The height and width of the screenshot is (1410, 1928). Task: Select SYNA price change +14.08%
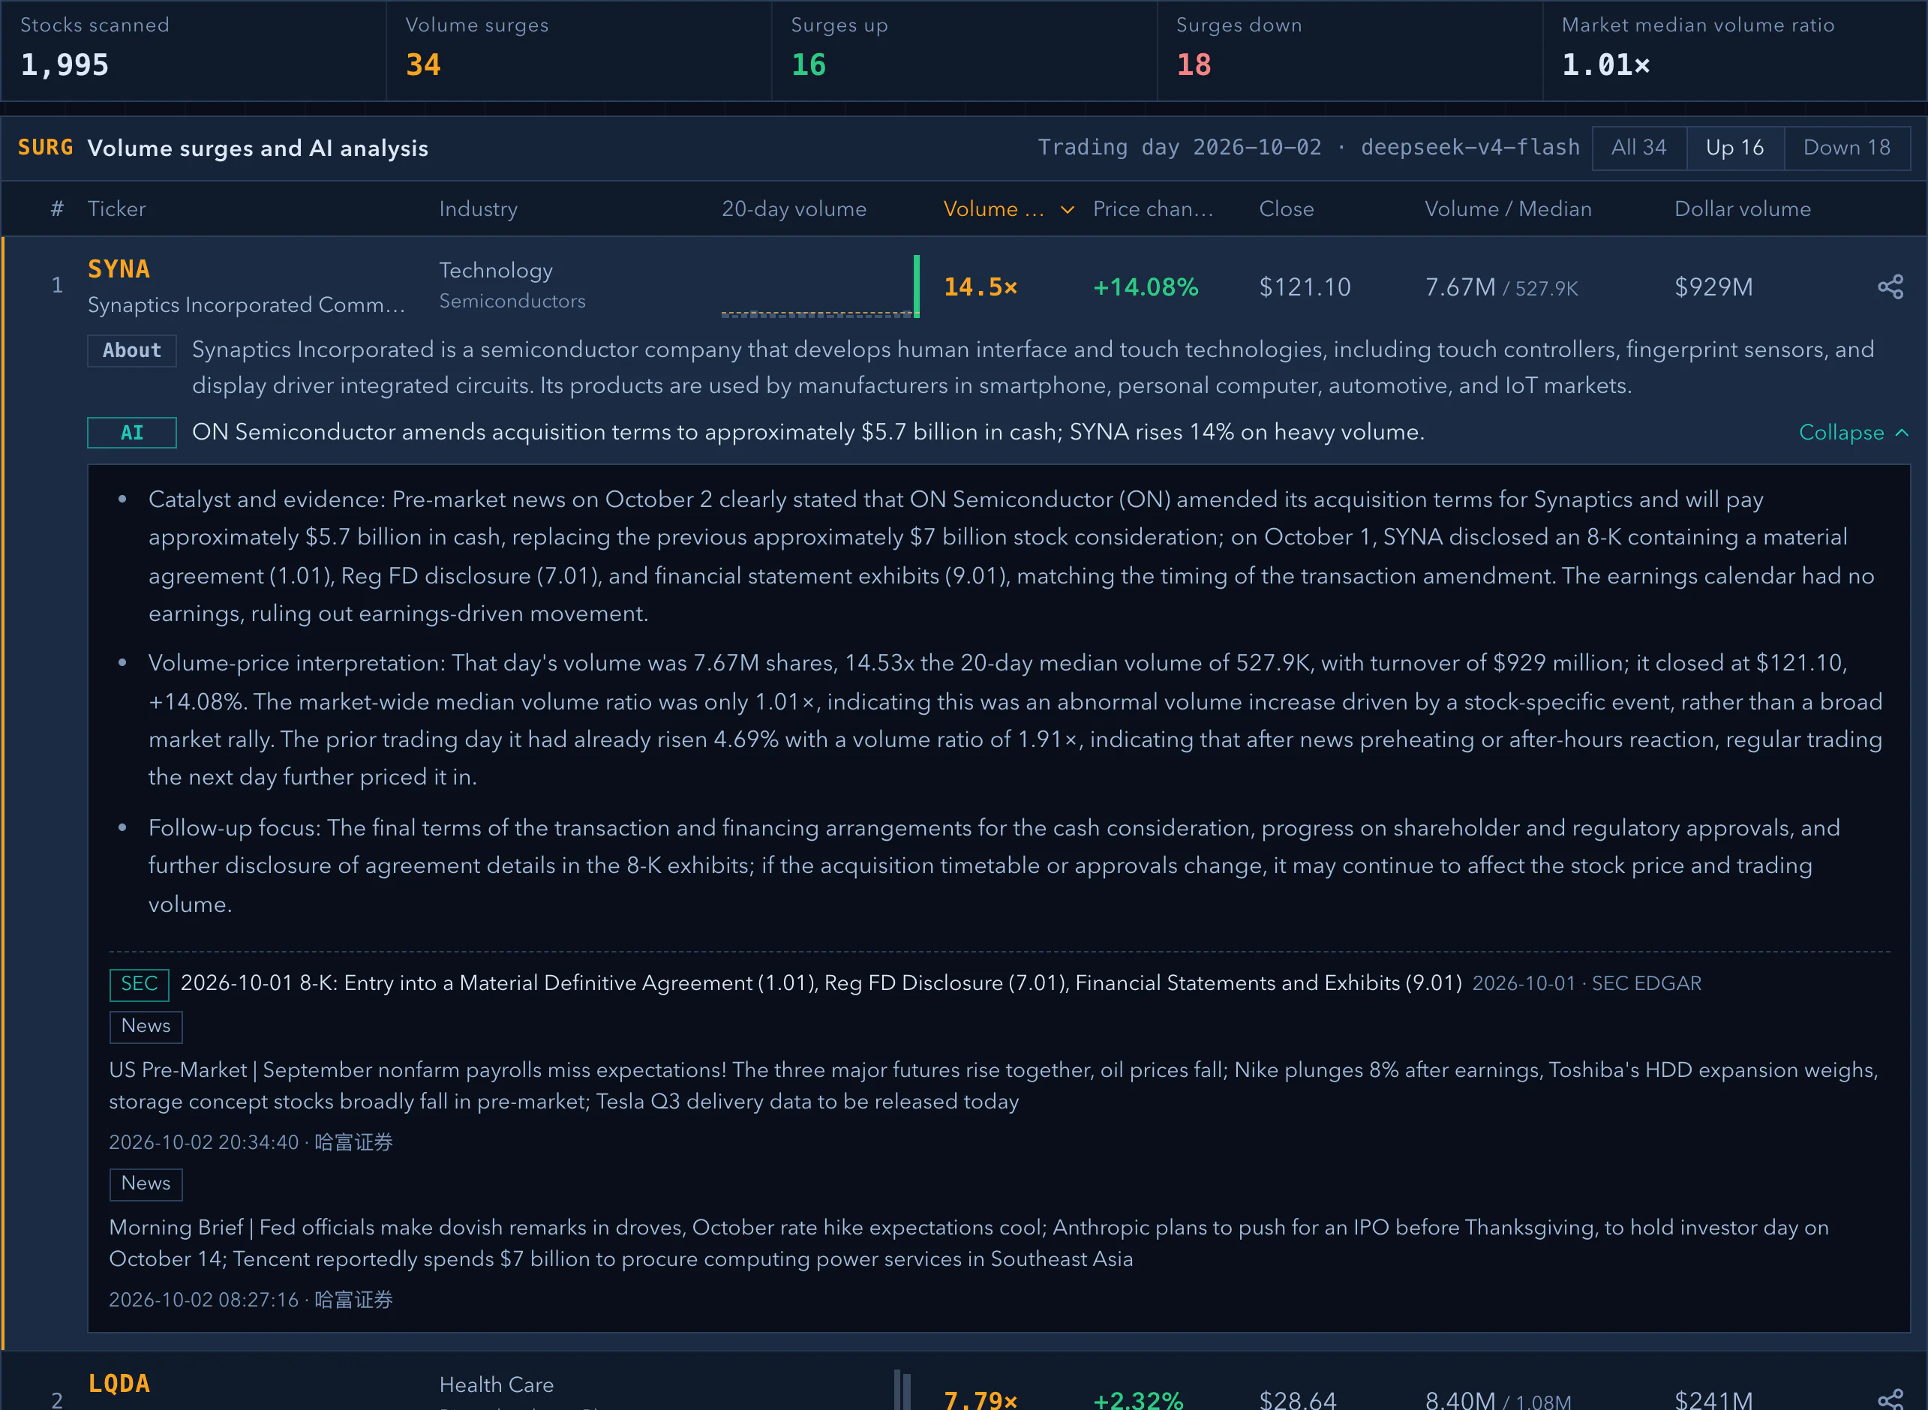tap(1146, 286)
